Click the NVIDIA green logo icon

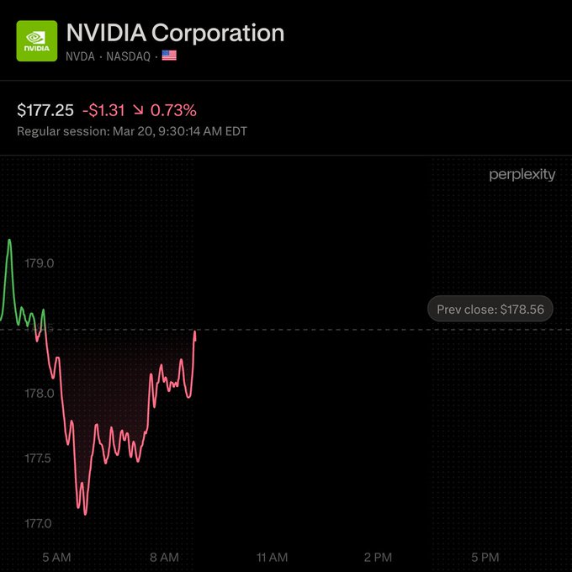37,41
